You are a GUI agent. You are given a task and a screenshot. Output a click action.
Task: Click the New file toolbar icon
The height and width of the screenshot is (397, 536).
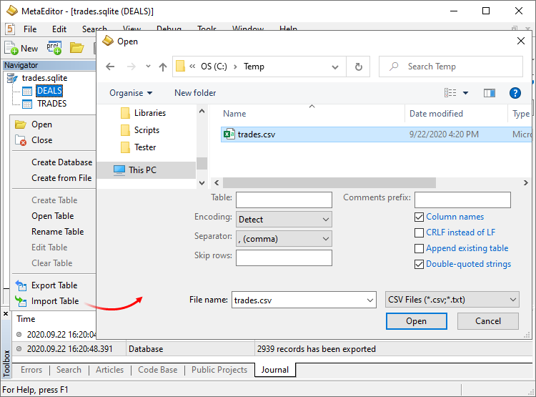pyautogui.click(x=11, y=48)
